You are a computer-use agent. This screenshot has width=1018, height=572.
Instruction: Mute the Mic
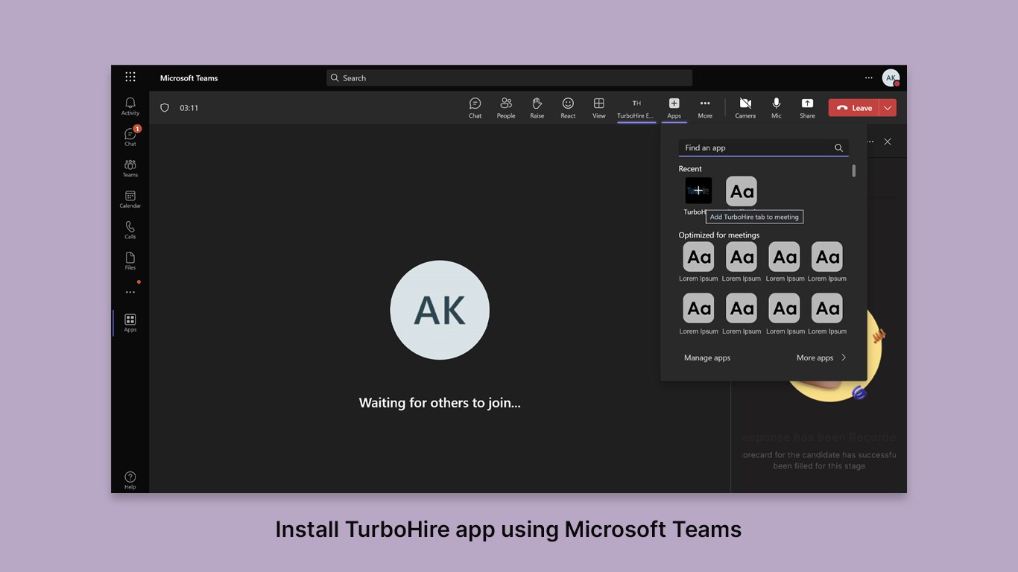click(x=777, y=108)
